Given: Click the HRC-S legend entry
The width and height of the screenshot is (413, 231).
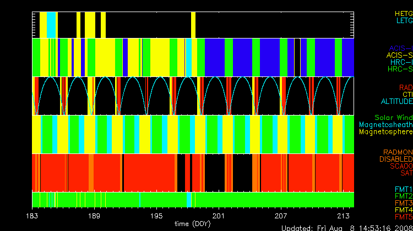Looking at the screenshot, I should (400, 69).
